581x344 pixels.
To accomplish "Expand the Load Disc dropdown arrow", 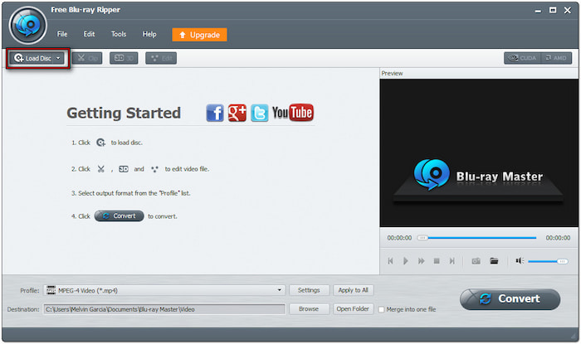I will coord(58,58).
